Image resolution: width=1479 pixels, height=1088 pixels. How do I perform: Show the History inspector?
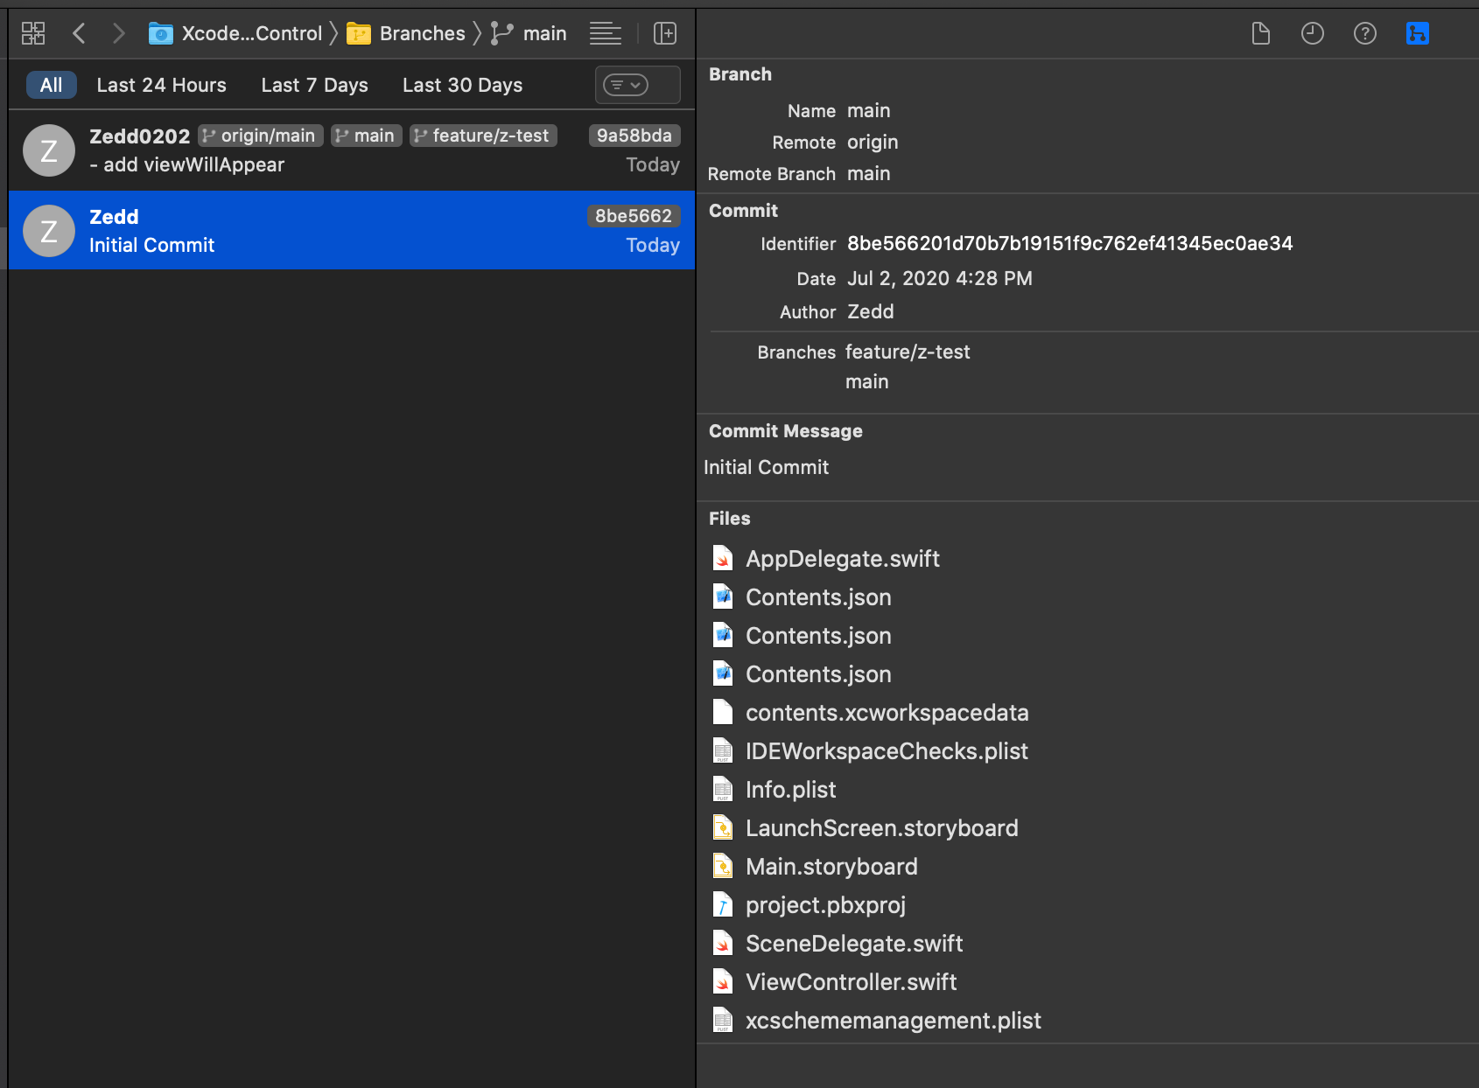[x=1313, y=33]
